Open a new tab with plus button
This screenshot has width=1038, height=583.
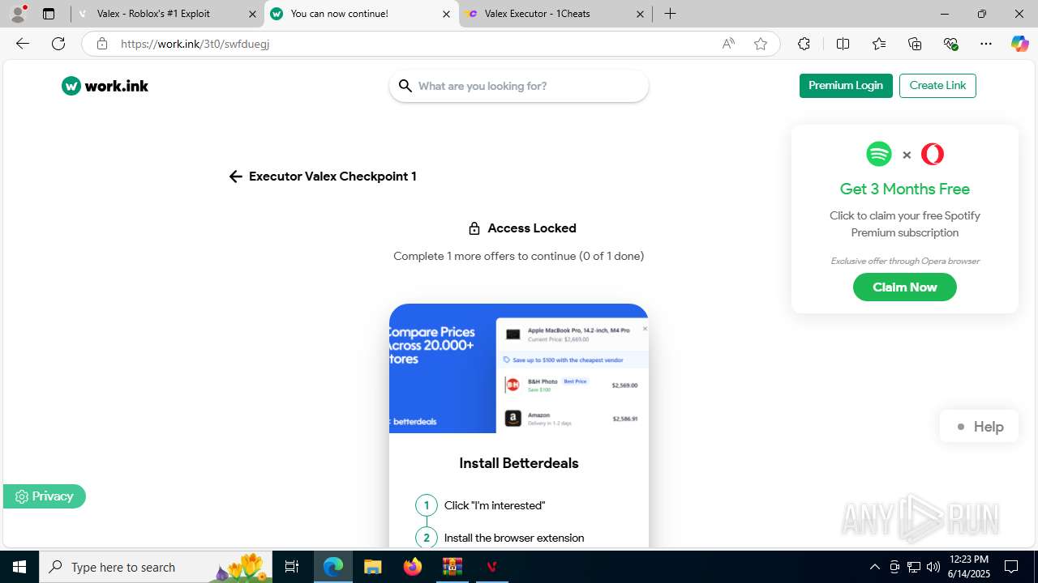670,14
